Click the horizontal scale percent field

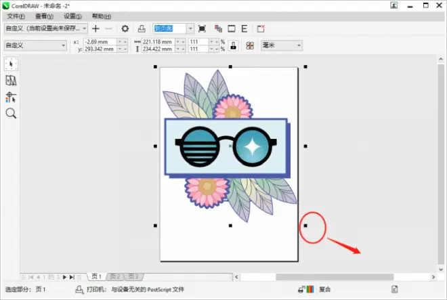coord(198,42)
